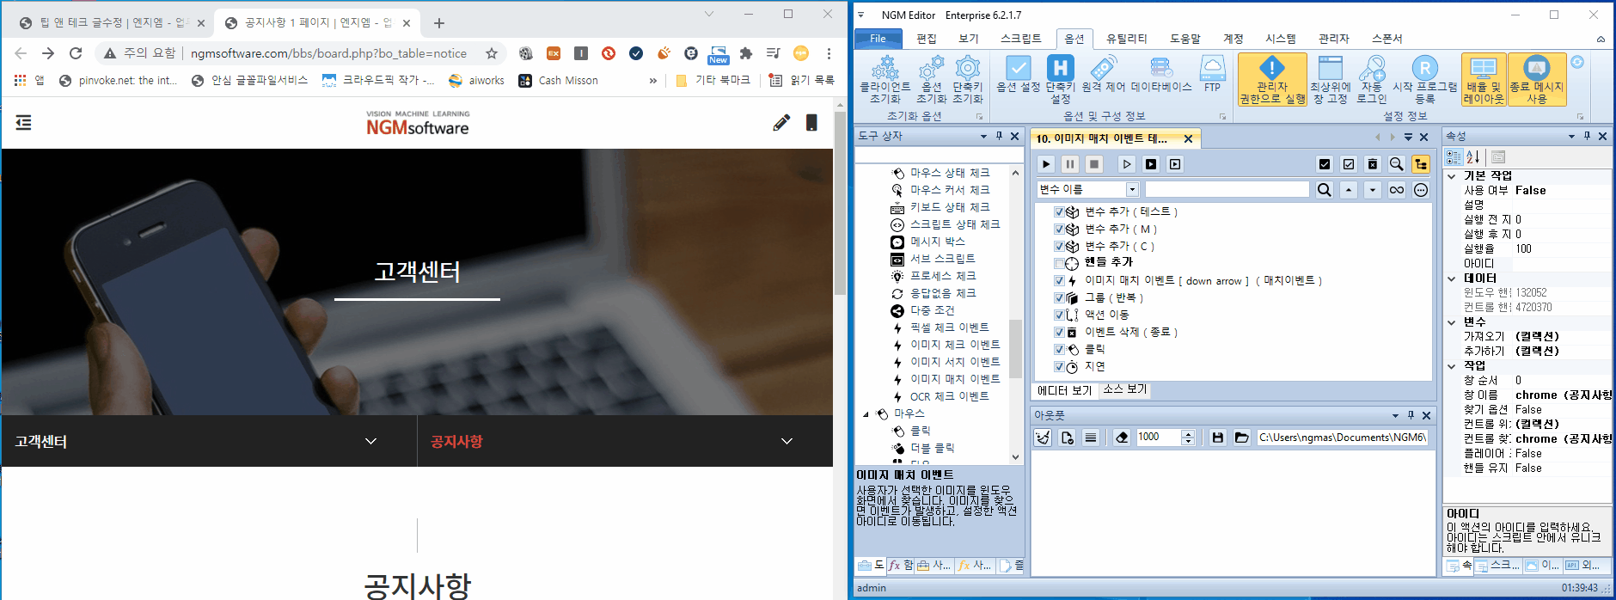Click the 최상위에 창 고정 icon

click(1330, 79)
